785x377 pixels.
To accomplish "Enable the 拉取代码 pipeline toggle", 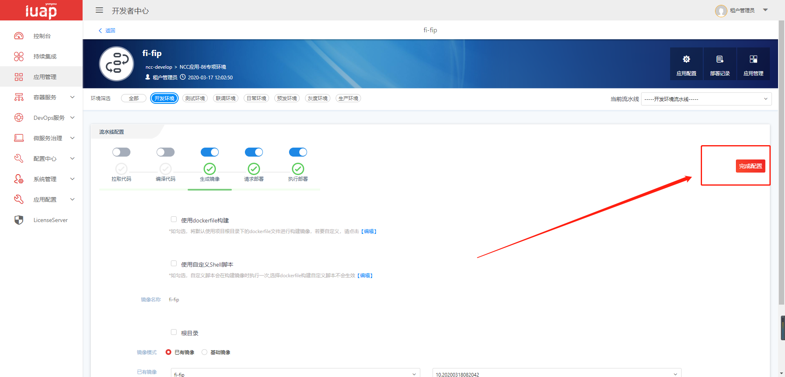I will (121, 152).
